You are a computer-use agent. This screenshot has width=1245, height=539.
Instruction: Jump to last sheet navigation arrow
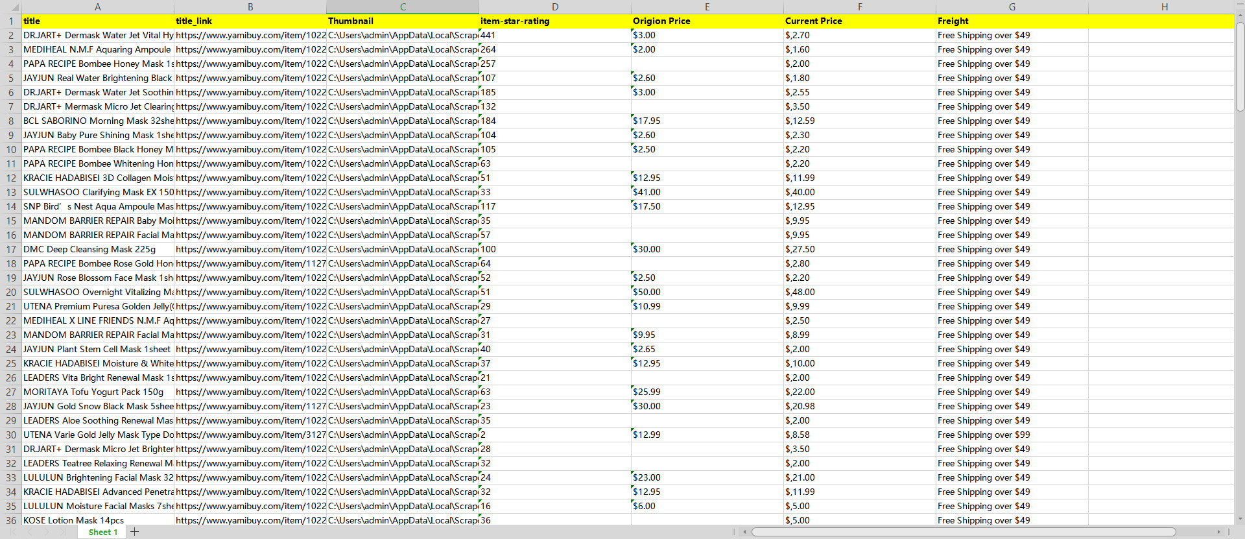pos(62,532)
